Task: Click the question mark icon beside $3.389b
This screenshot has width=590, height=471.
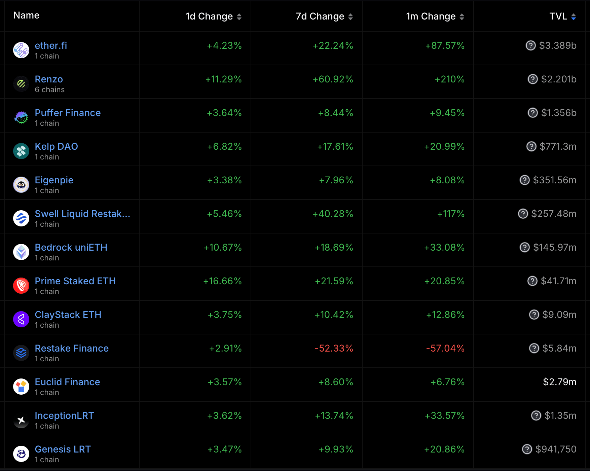Action: click(530, 45)
